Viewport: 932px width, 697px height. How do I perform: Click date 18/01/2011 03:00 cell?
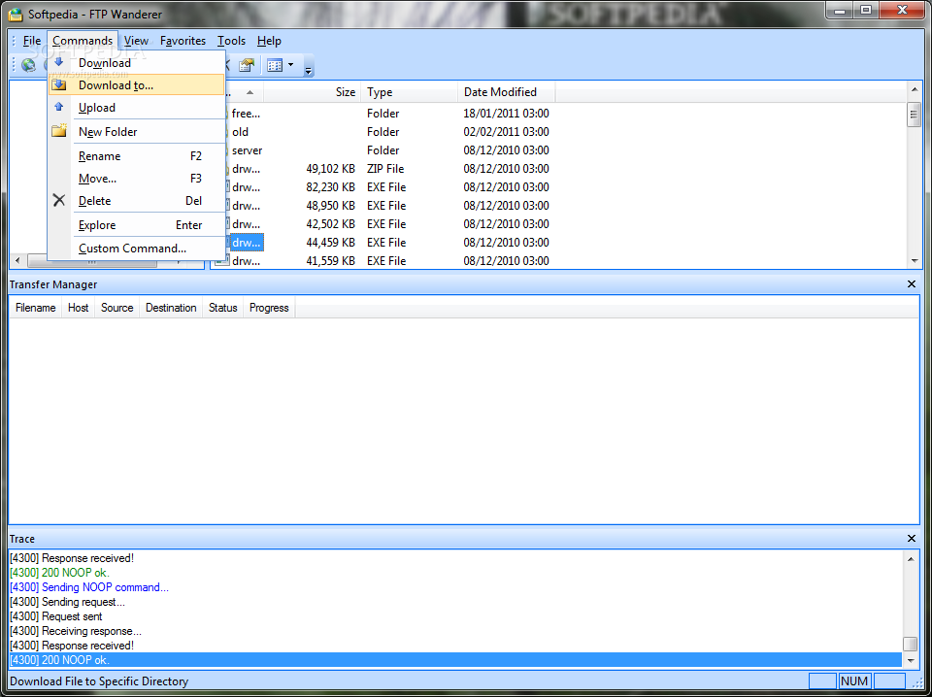[507, 114]
